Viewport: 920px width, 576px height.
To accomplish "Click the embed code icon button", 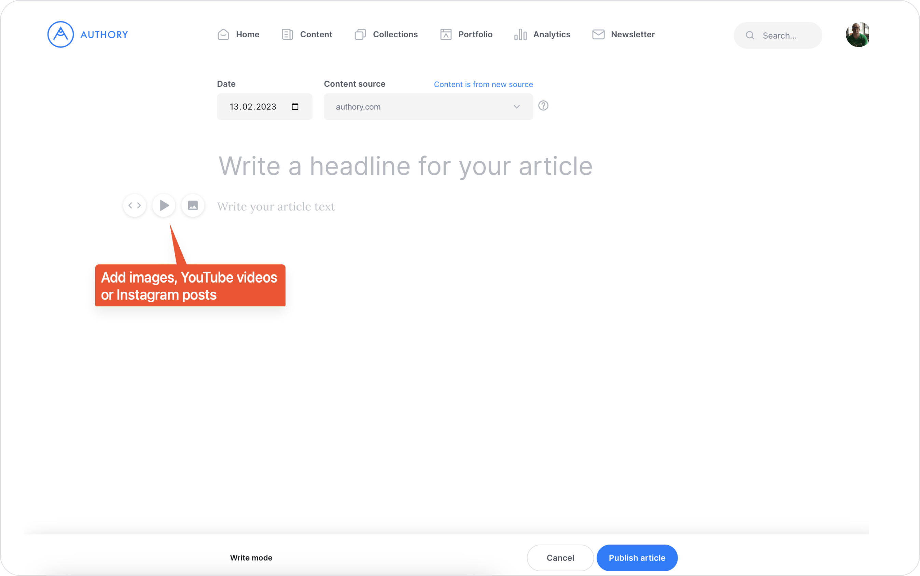I will pos(135,206).
